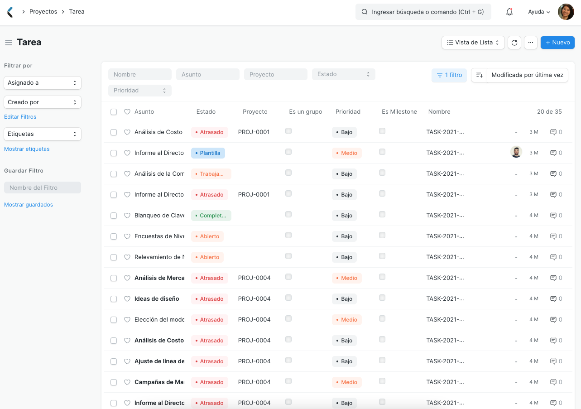Screen dimensions: 581x409
Task: Open the Blanqueo de Clave task
Action: tap(159, 216)
